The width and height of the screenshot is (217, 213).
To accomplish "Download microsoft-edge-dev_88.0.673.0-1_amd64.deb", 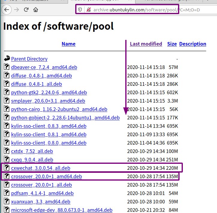I will point(61,210).
